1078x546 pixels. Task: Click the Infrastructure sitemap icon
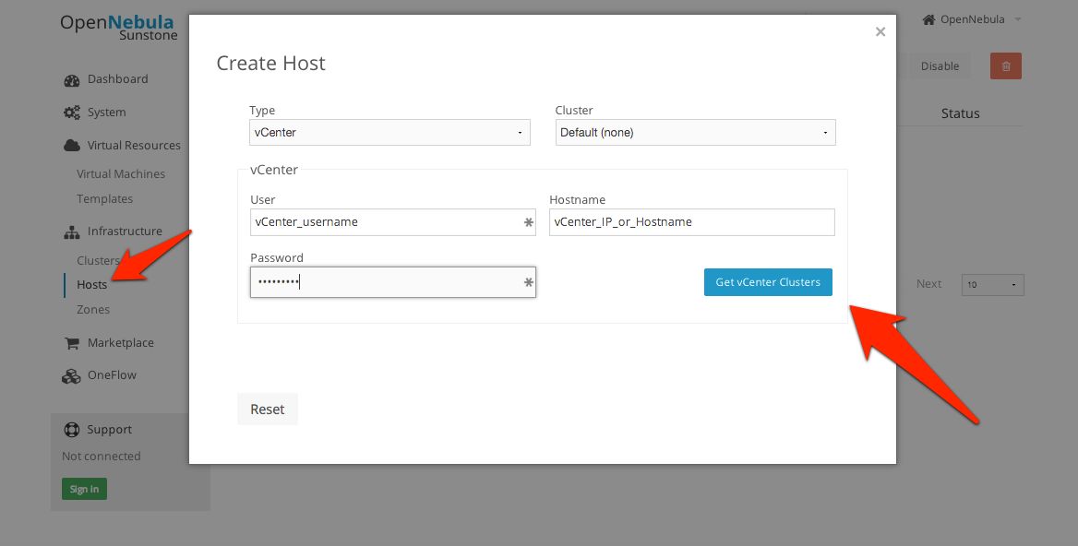(71, 232)
